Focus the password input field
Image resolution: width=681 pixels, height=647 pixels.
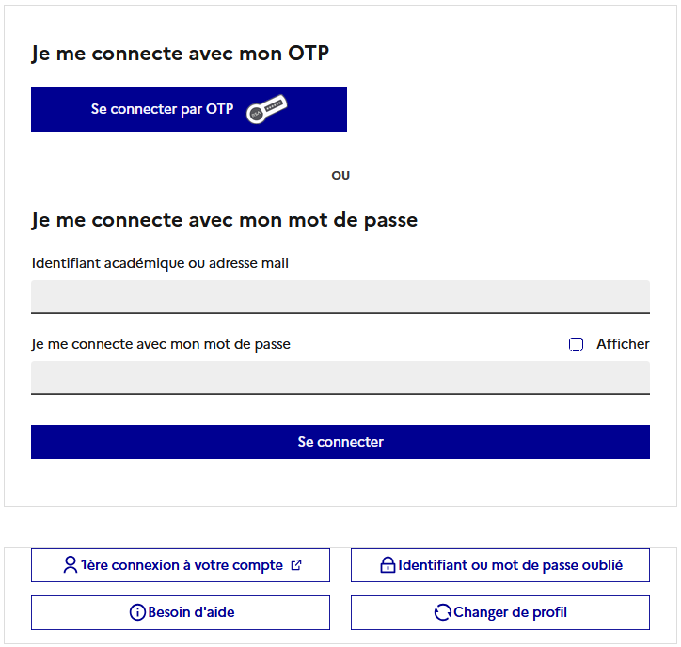[340, 377]
